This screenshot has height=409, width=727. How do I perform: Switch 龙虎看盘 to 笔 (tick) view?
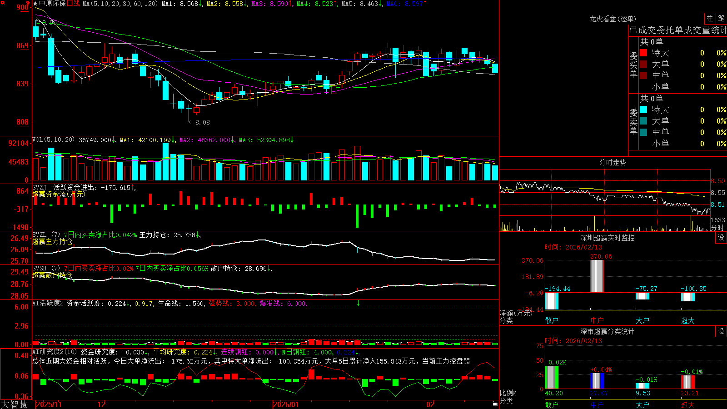(x=722, y=18)
